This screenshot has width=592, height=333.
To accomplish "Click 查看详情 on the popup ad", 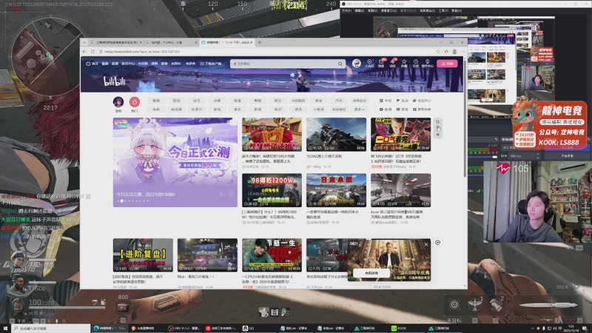I will [x=371, y=273].
